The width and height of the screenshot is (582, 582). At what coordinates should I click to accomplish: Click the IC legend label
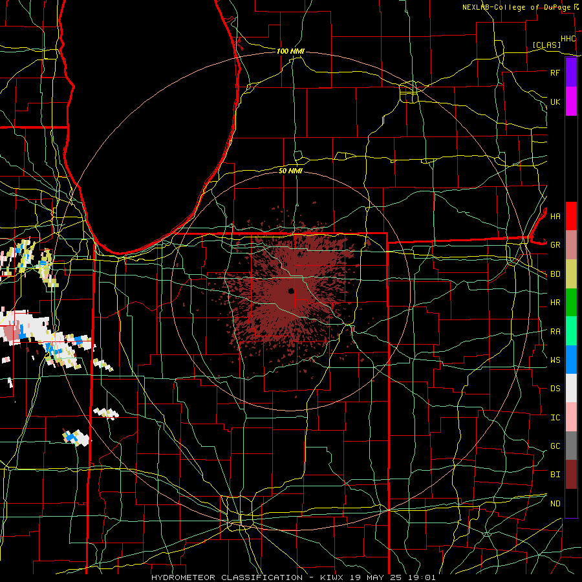pyautogui.click(x=555, y=417)
